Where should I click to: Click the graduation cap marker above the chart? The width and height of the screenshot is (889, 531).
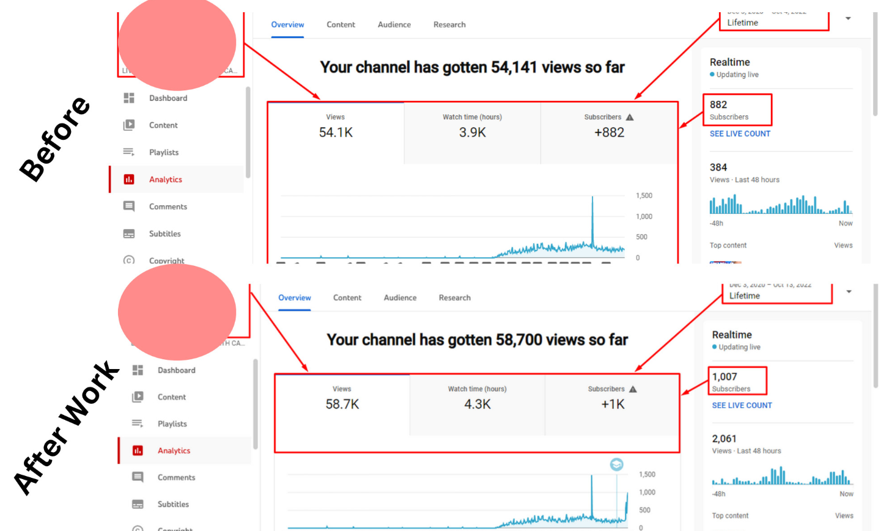[x=616, y=465]
